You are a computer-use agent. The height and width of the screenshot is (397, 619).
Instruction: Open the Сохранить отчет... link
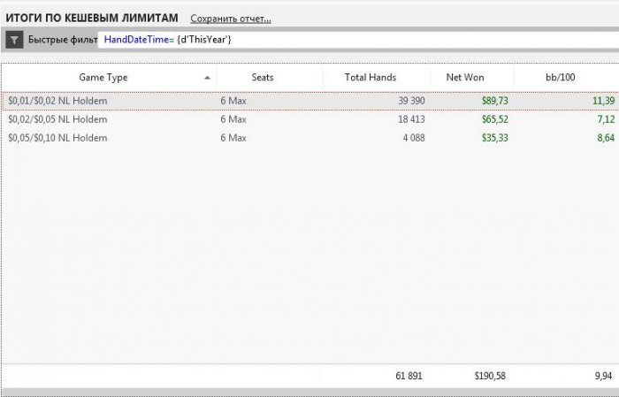click(x=231, y=19)
